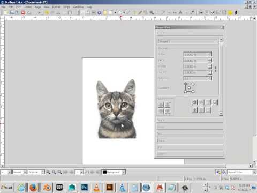
Task: Open Photoshop from the taskbar
Action: tap(84, 188)
